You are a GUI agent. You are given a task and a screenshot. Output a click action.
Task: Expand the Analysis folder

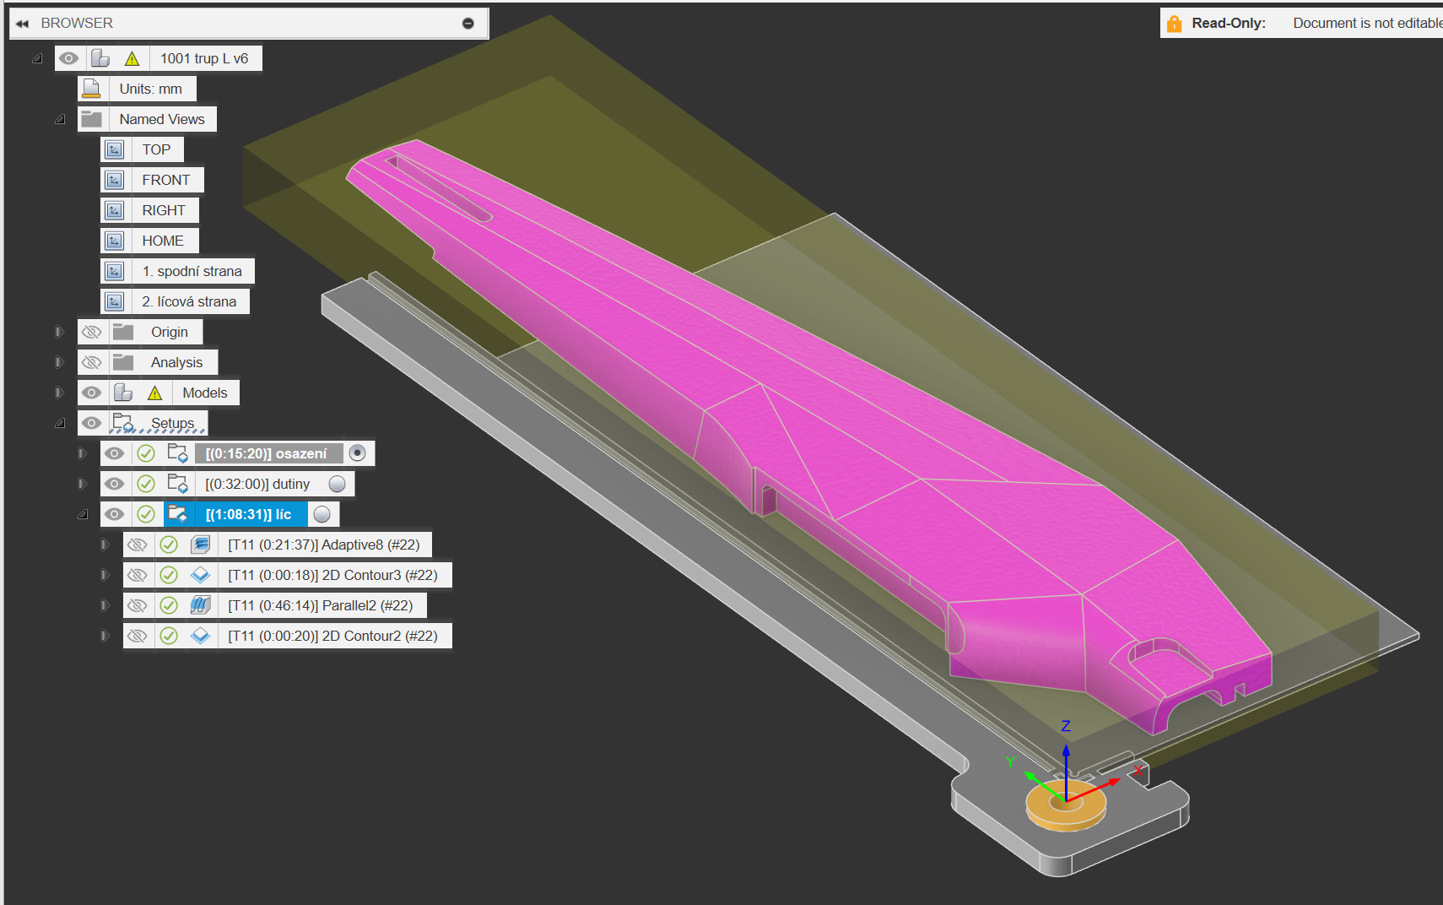[x=59, y=362]
